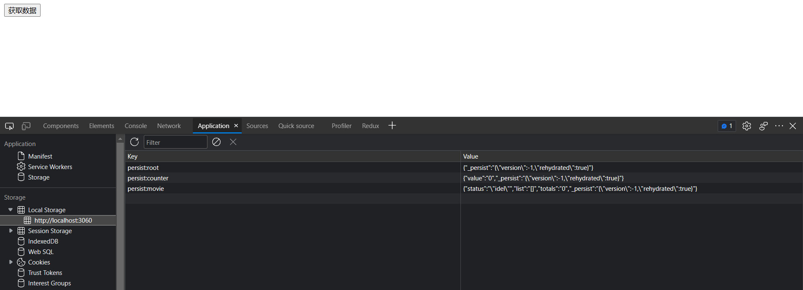
Task: Select the persist:root key row
Action: point(293,167)
